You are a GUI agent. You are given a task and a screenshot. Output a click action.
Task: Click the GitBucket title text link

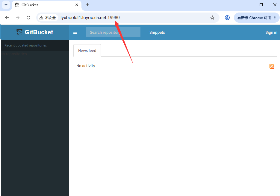point(39,32)
